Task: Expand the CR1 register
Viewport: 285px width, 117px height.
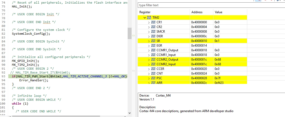Action: point(149,23)
